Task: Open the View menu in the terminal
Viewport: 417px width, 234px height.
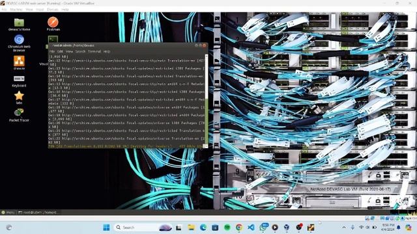Action: click(x=69, y=51)
